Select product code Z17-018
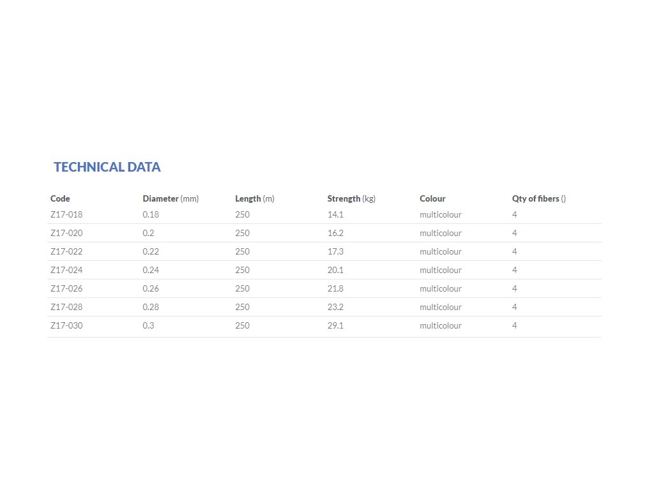654x490 pixels. pos(66,214)
